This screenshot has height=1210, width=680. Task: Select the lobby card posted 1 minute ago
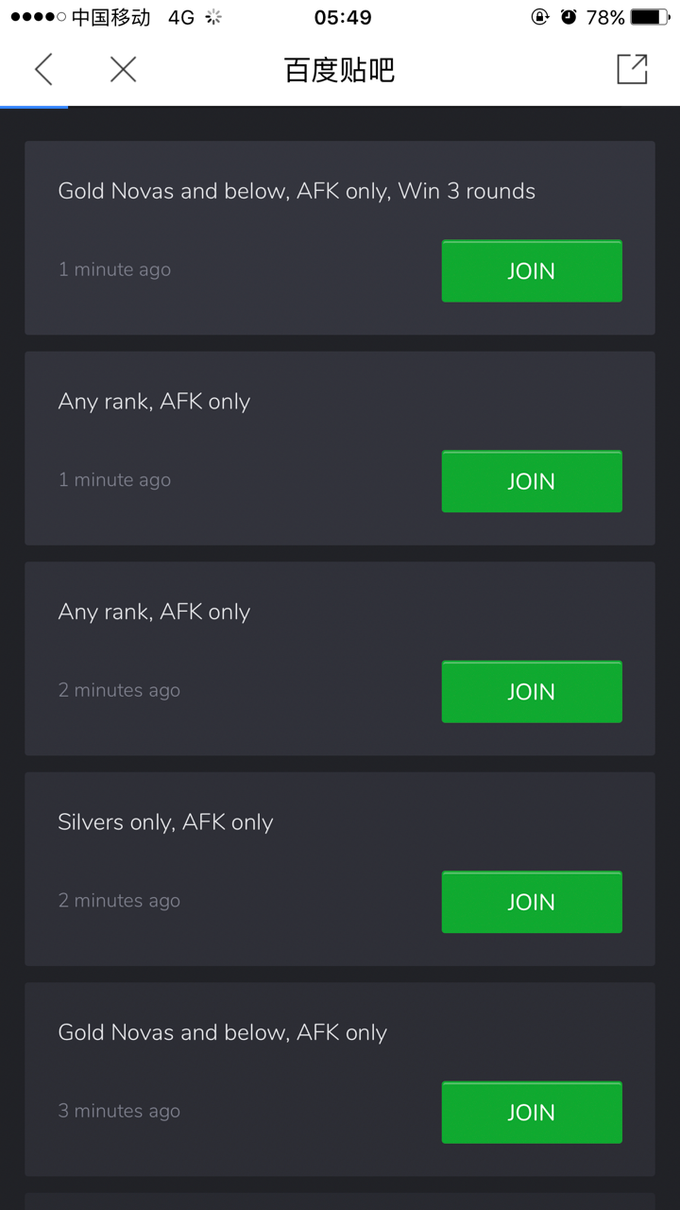236,236
